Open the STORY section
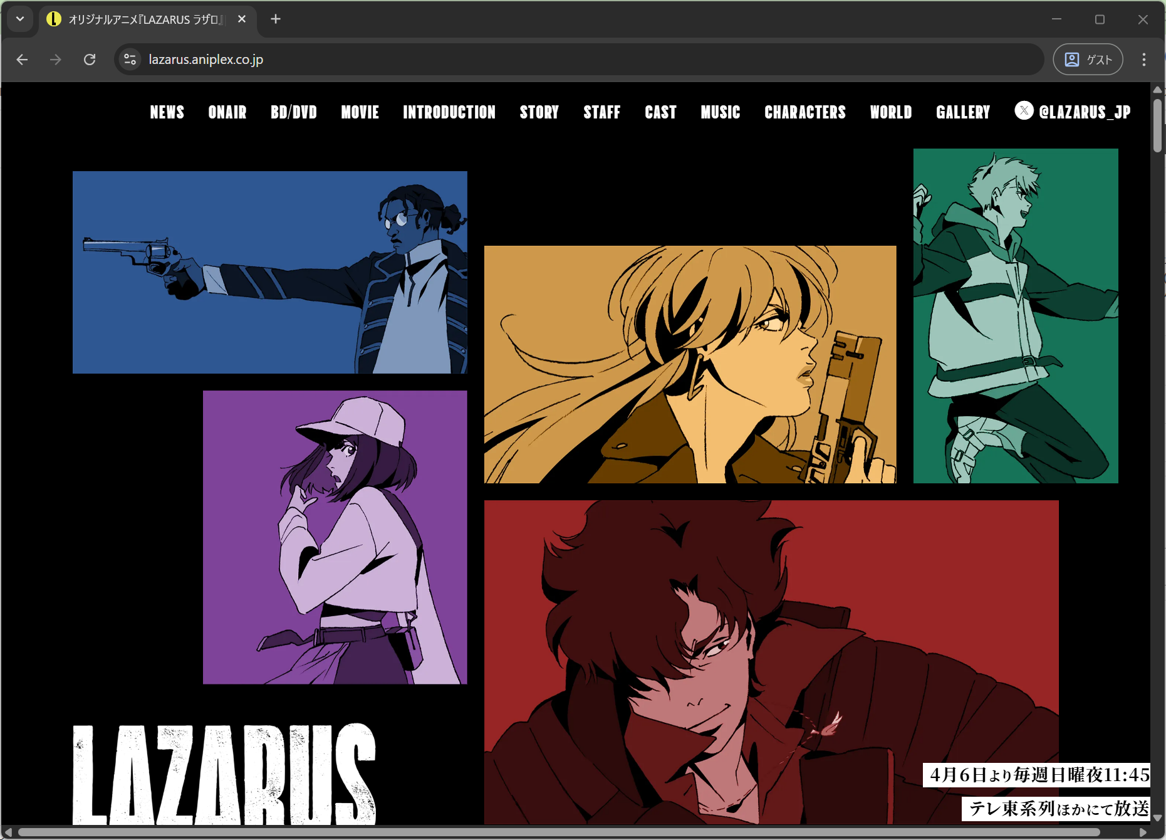1166x840 pixels. click(x=539, y=112)
